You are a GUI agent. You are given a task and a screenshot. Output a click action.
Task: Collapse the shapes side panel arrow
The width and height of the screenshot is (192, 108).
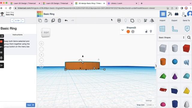156,66
